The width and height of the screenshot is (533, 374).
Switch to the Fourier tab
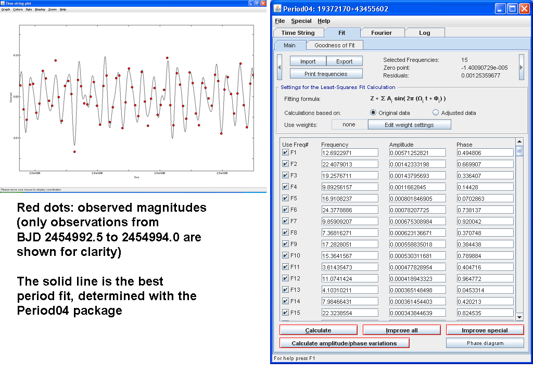coord(382,33)
